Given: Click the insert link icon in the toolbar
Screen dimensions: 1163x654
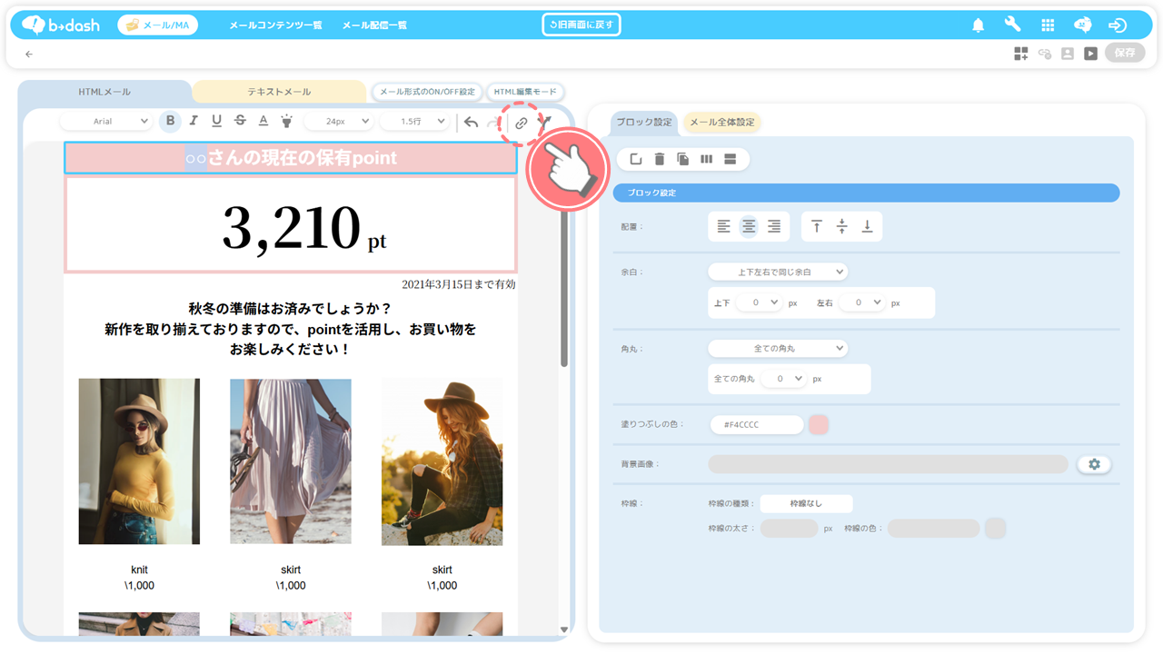Looking at the screenshot, I should point(522,123).
